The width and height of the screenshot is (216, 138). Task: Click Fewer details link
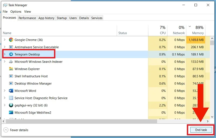point(19,130)
